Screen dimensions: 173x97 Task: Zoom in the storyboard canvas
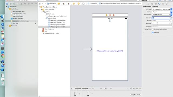[x=111, y=89]
